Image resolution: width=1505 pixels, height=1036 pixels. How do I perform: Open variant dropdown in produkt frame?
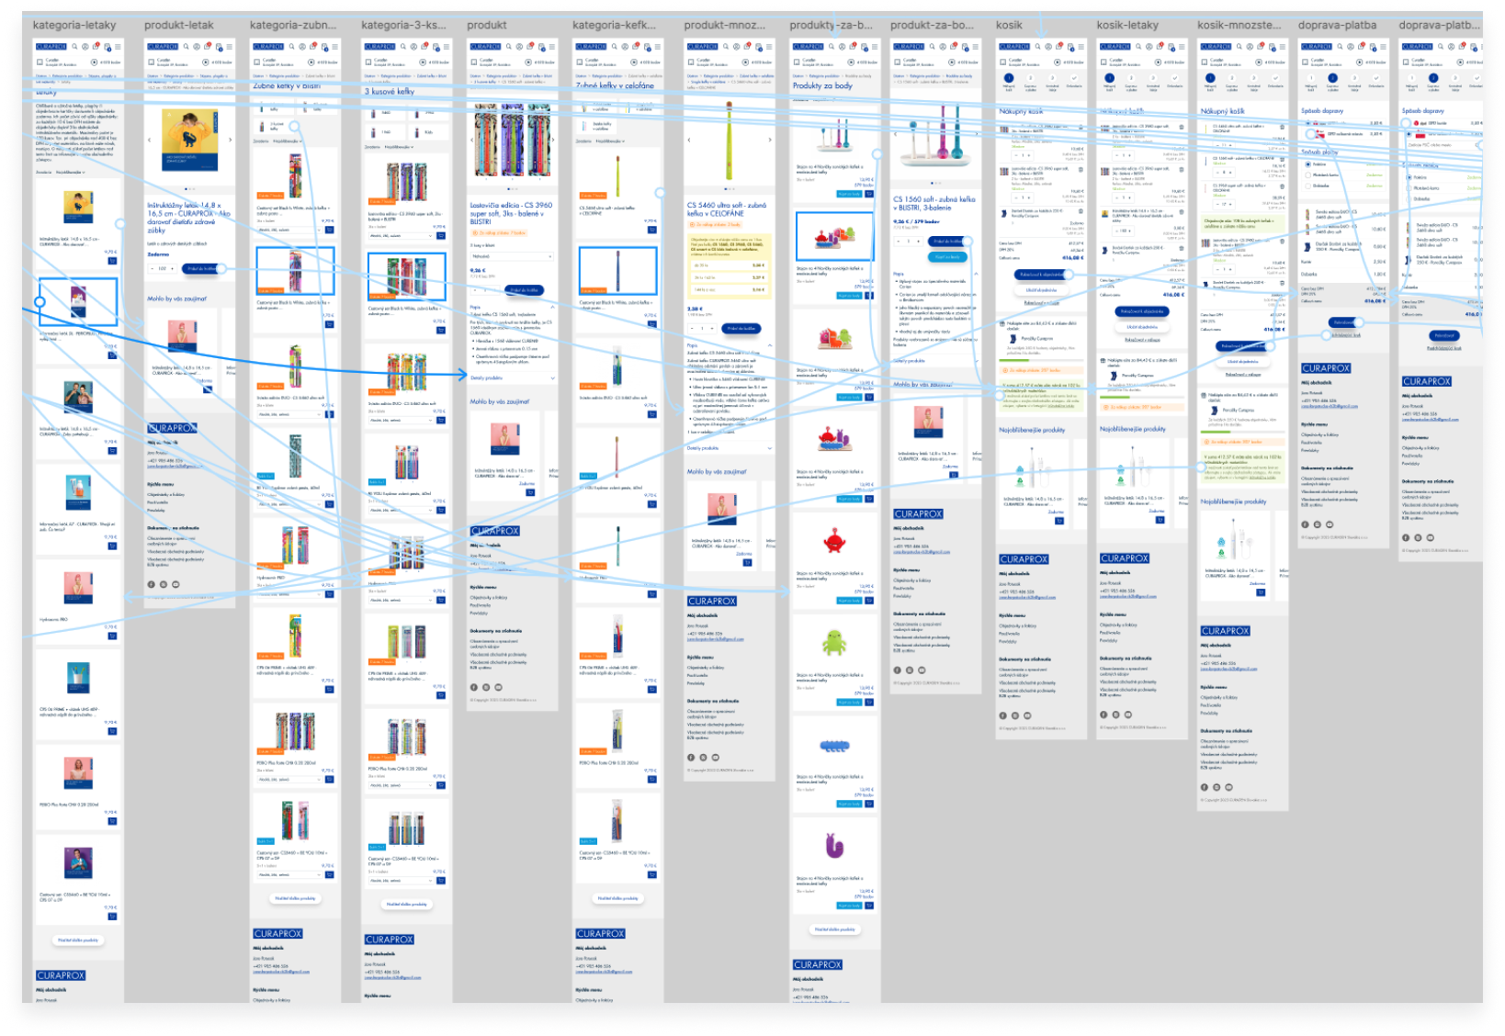click(513, 256)
